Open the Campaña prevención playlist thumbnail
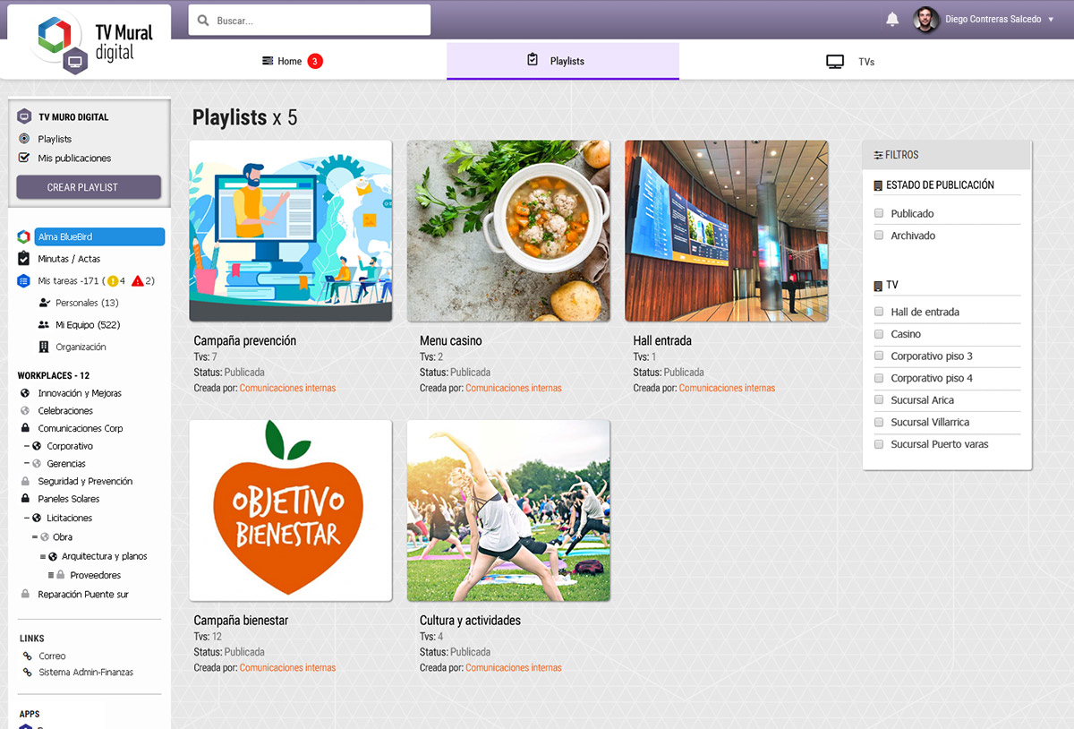1074x729 pixels. pyautogui.click(x=291, y=231)
